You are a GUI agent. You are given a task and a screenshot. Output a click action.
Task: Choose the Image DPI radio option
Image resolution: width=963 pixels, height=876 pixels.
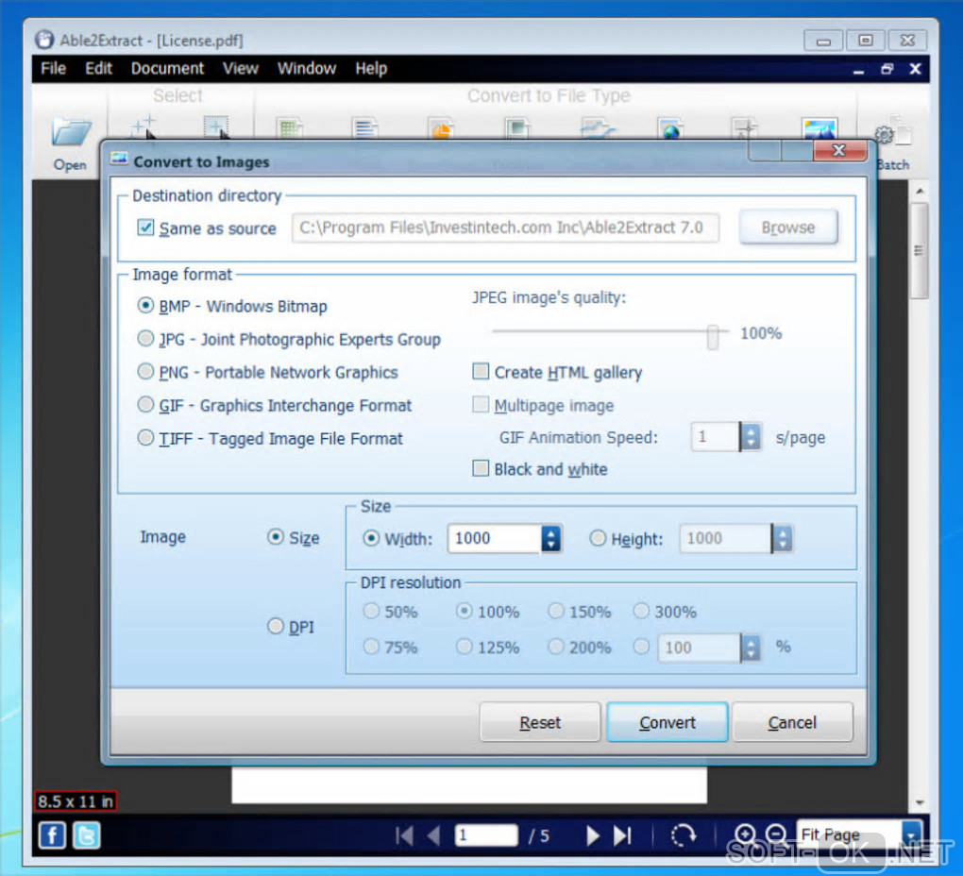[x=276, y=626]
